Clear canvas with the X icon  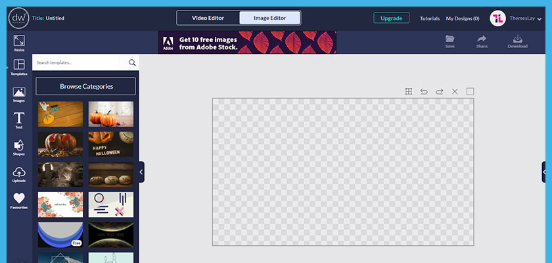(x=455, y=91)
